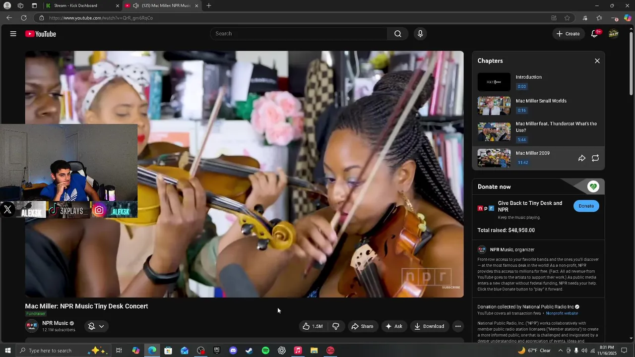Click the NPR Music channel avatar
The image size is (635, 357).
pos(32,326)
